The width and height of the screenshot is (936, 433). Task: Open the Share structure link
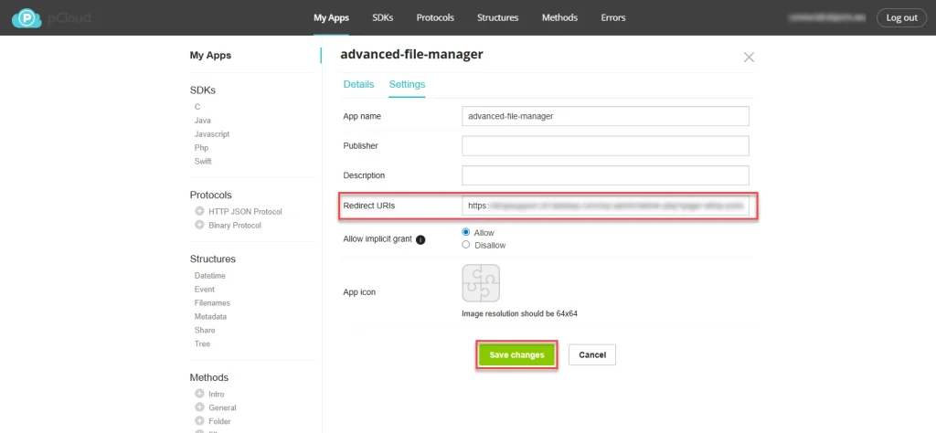click(x=205, y=331)
